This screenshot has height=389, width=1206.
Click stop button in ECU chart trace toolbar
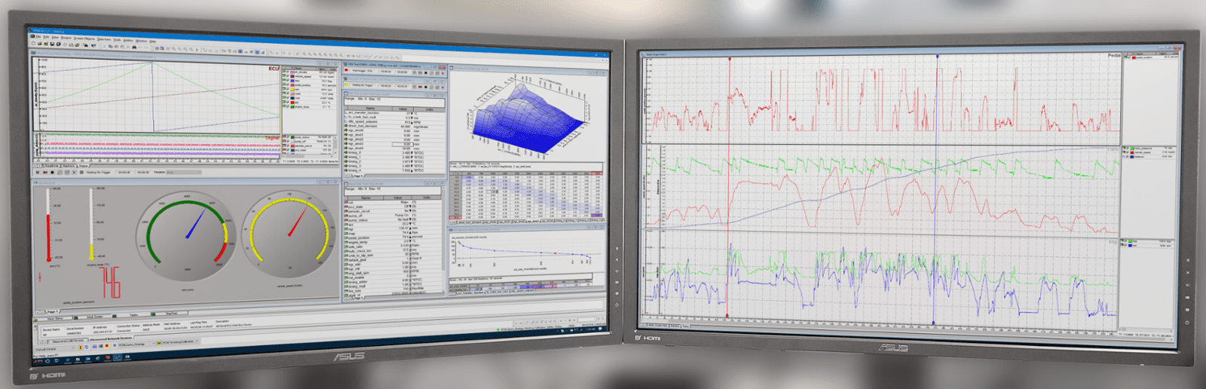(52, 172)
